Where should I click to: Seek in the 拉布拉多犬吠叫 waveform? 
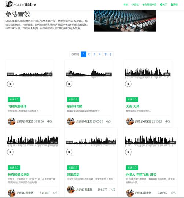pos(33,141)
